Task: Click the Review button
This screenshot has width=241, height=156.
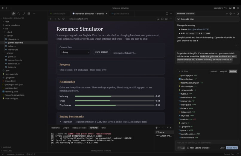Action: 233,72
